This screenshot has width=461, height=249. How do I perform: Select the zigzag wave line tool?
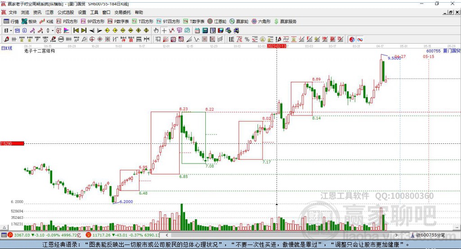(x=197, y=40)
